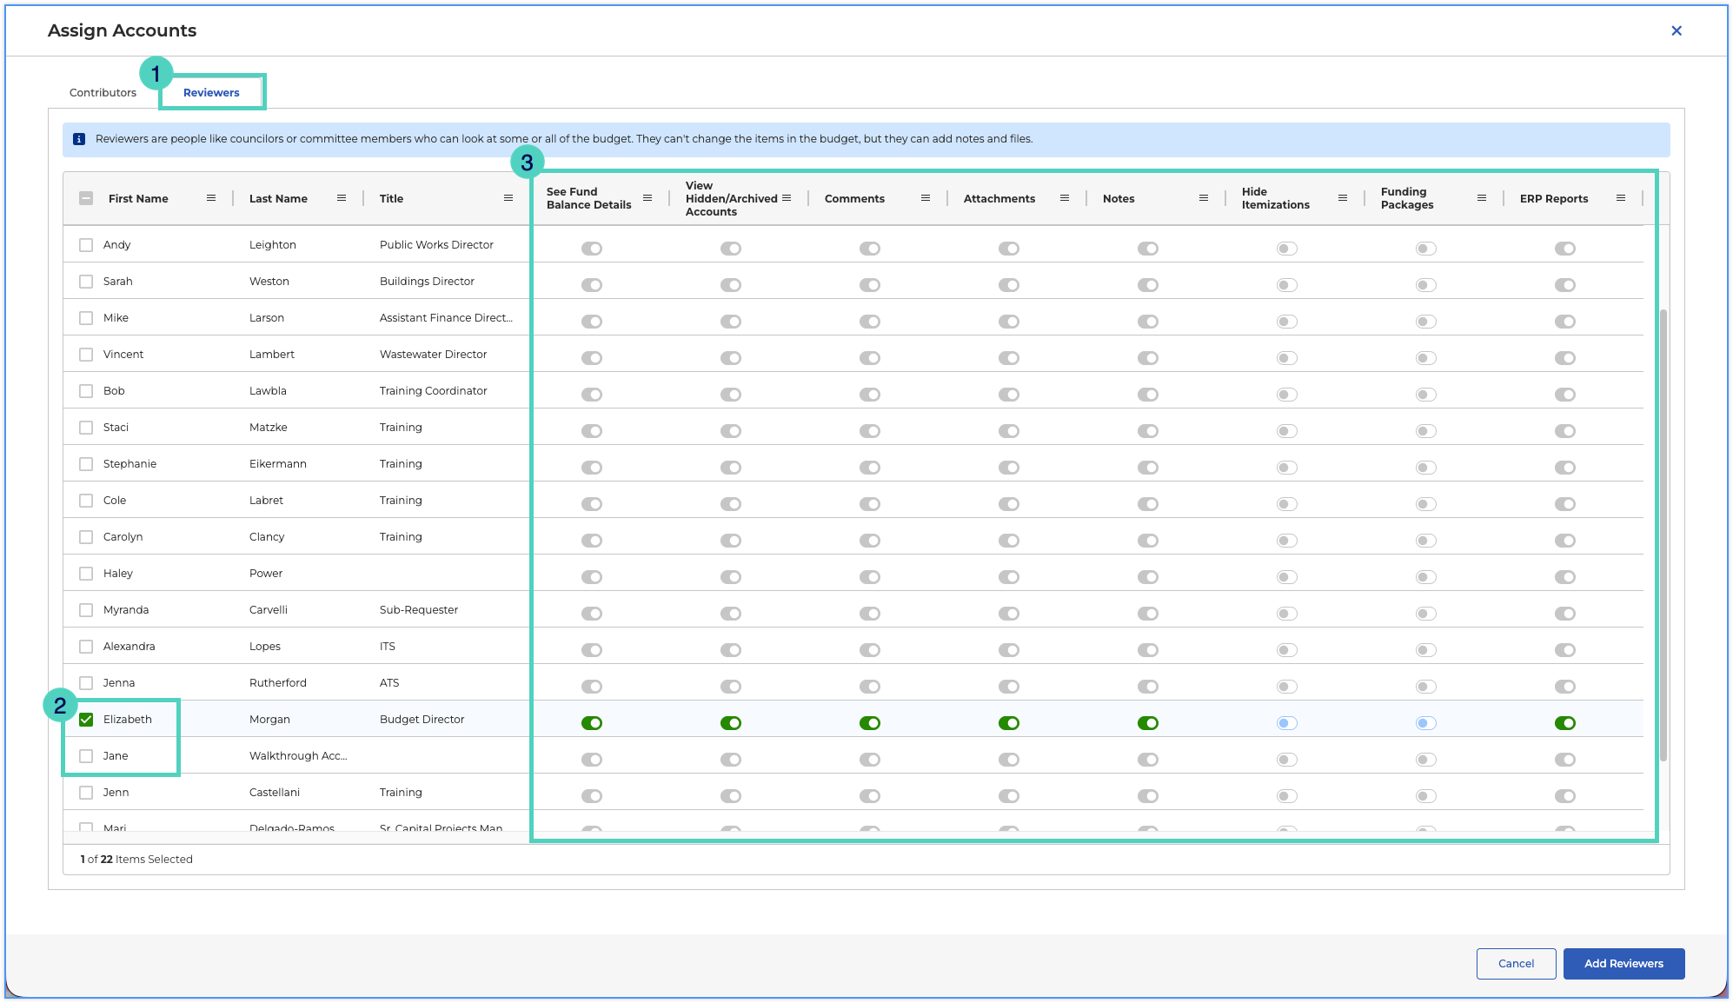Click the 'Walkthrough Acc...' cell
Viewport: 1733px width, 1003px height.
click(x=298, y=756)
